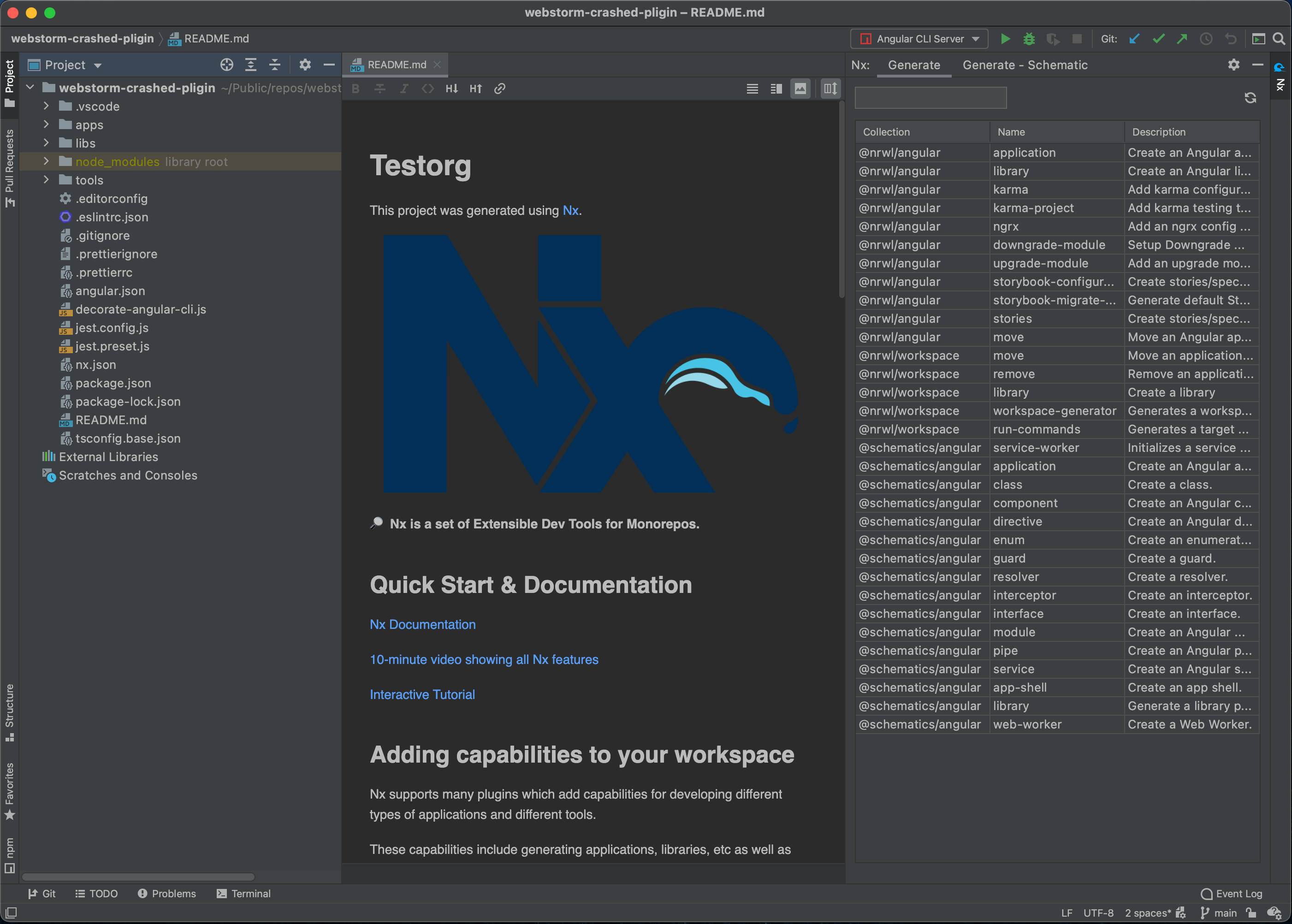The image size is (1292, 924).
Task: Open Search Everywhere with the magnifier icon
Action: pyautogui.click(x=1278, y=39)
